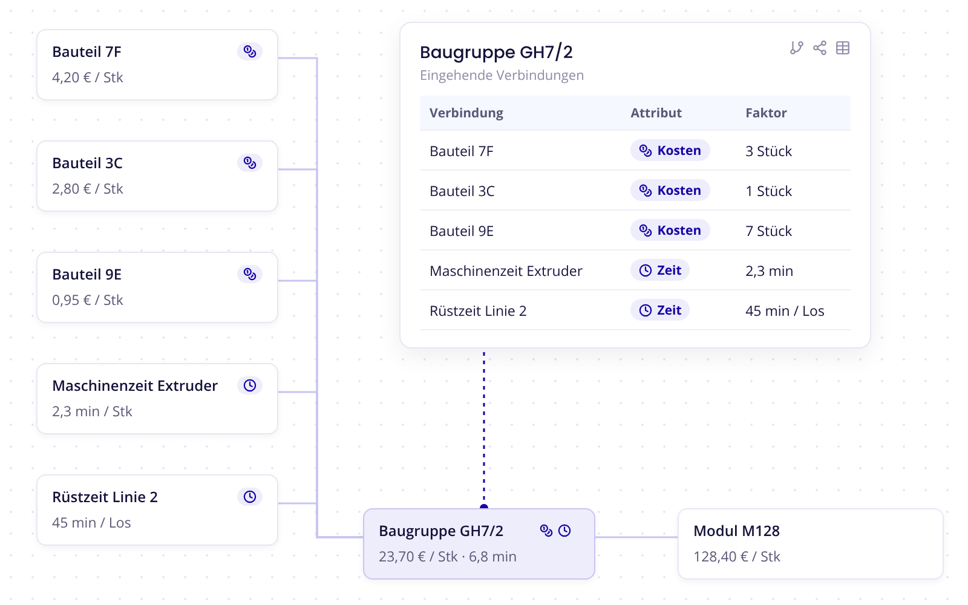Click table cell 'Bauteil 7F' in Verbindung column
The image size is (968, 605).
point(462,151)
